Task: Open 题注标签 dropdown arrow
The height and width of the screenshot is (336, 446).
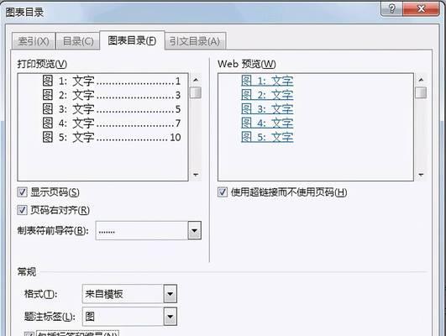Action: pos(171,317)
